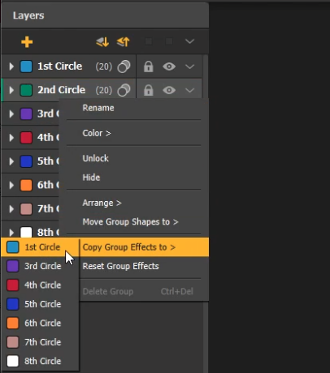Image resolution: width=330 pixels, height=373 pixels.
Task: Copy effects to 1st Circle in submenu
Action: pos(40,247)
